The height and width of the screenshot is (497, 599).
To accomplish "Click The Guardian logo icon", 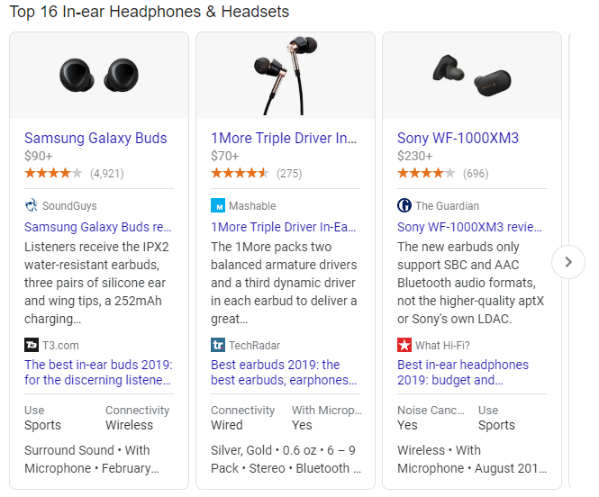I will click(x=404, y=205).
